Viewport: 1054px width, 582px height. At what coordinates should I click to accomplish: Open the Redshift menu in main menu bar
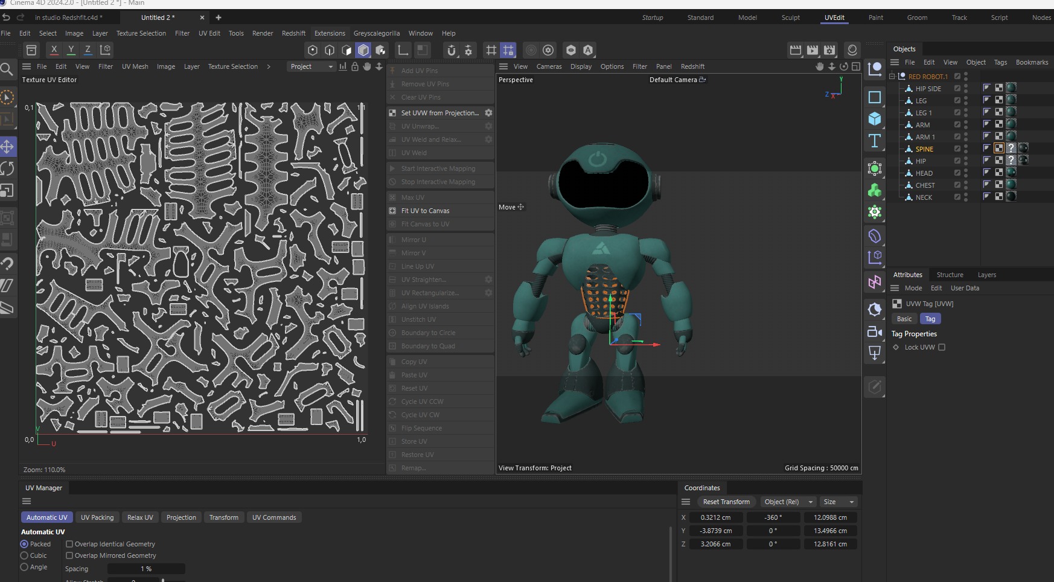tap(293, 33)
